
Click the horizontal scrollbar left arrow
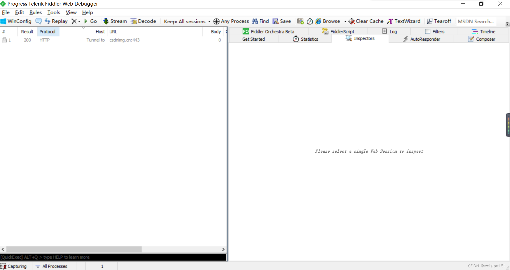click(x=3, y=249)
